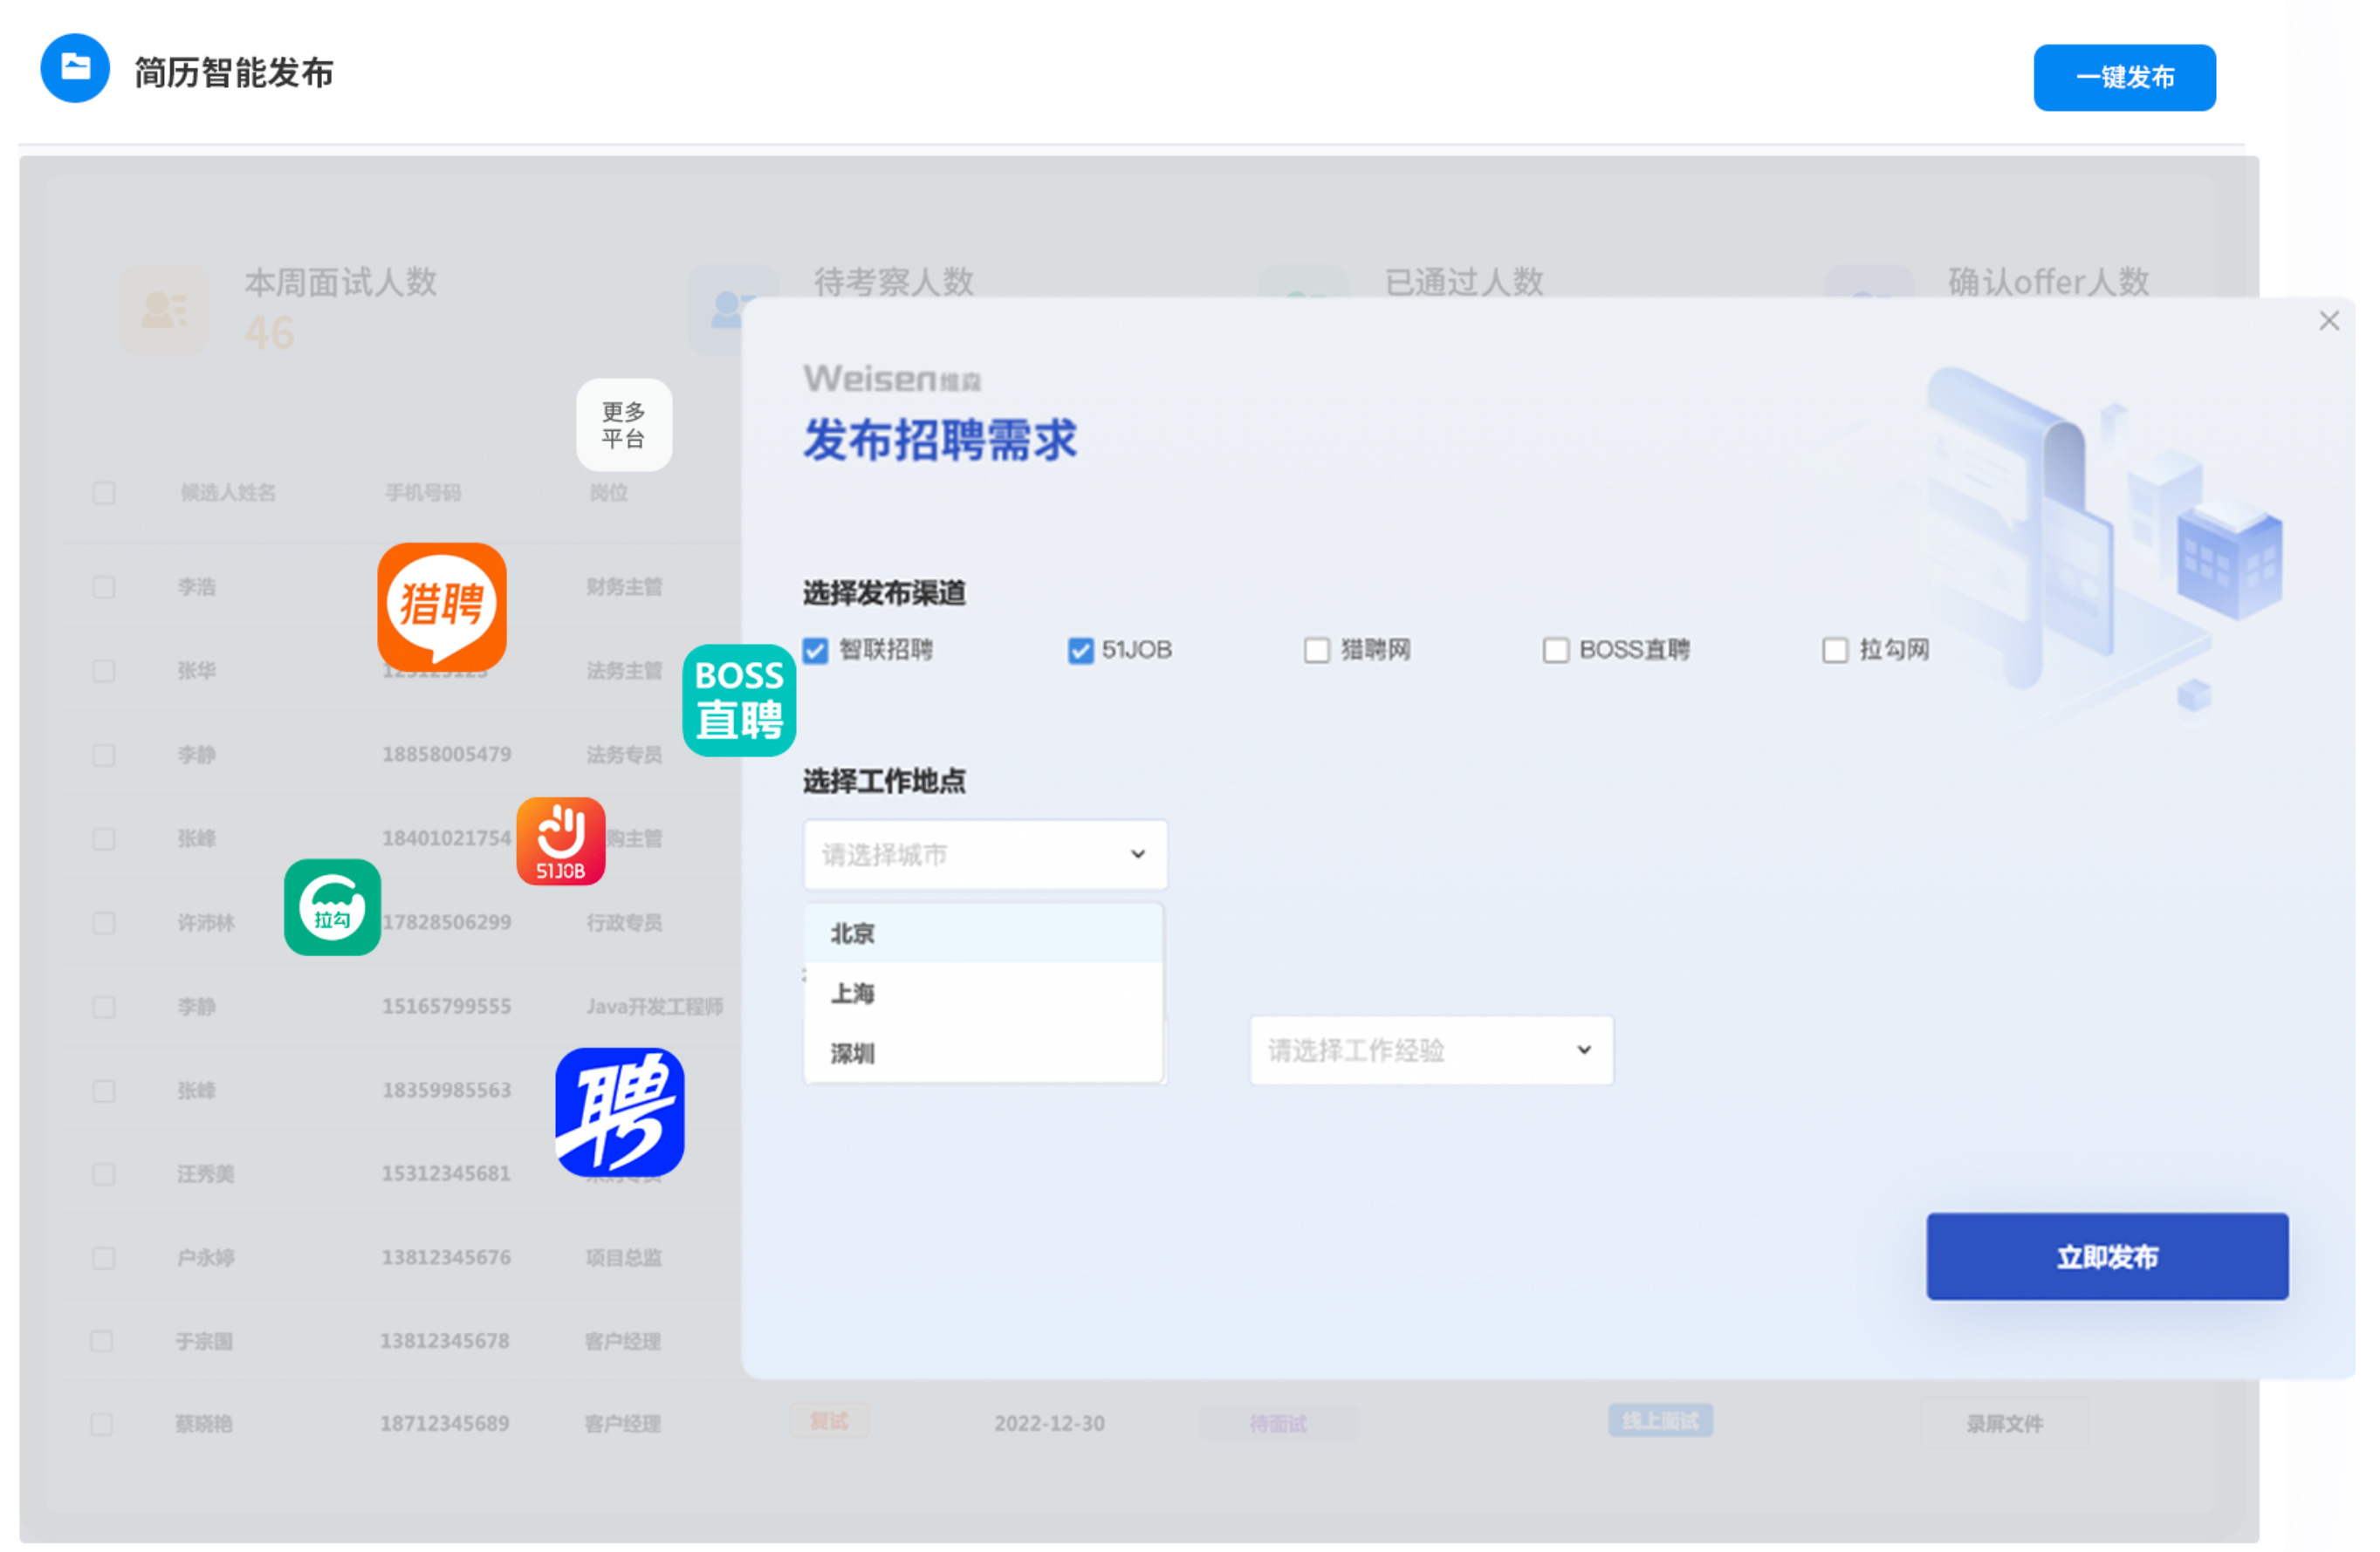The image size is (2380, 1552).
Task: Click the 线上面试 tag in the last row
Action: click(x=1660, y=1420)
